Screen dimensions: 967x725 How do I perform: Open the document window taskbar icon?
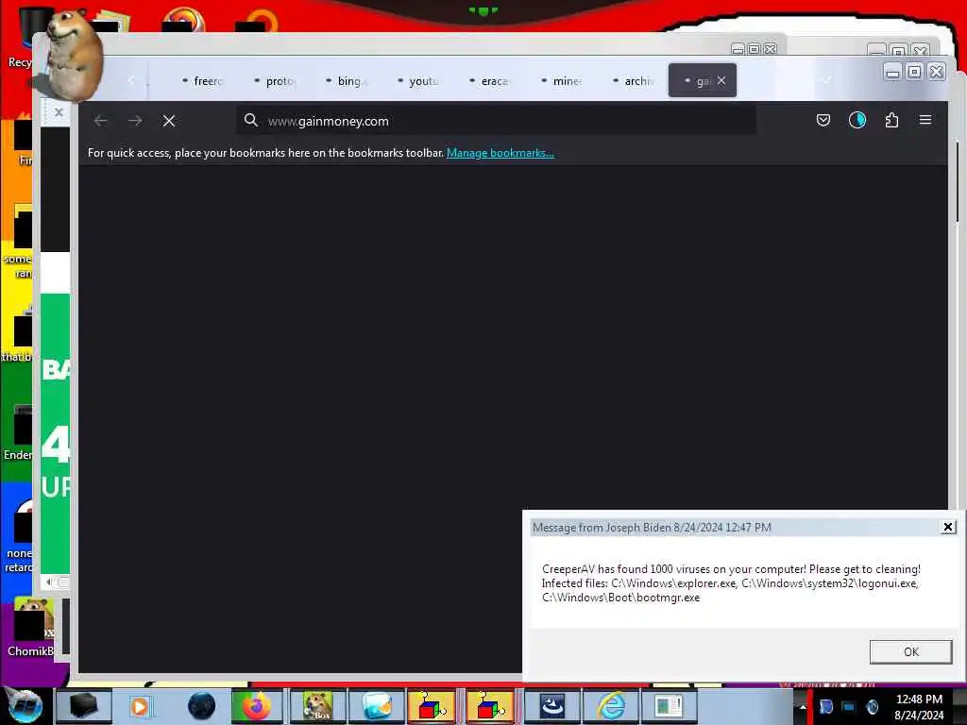pyautogui.click(x=670, y=706)
